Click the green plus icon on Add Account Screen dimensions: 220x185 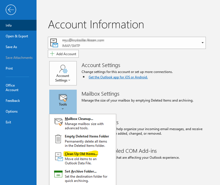tap(52, 54)
